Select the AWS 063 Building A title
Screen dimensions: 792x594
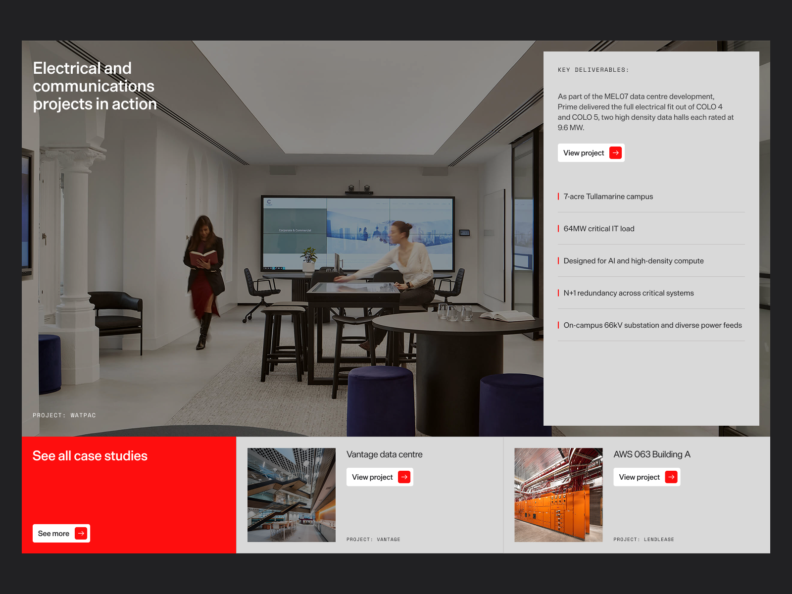[652, 454]
